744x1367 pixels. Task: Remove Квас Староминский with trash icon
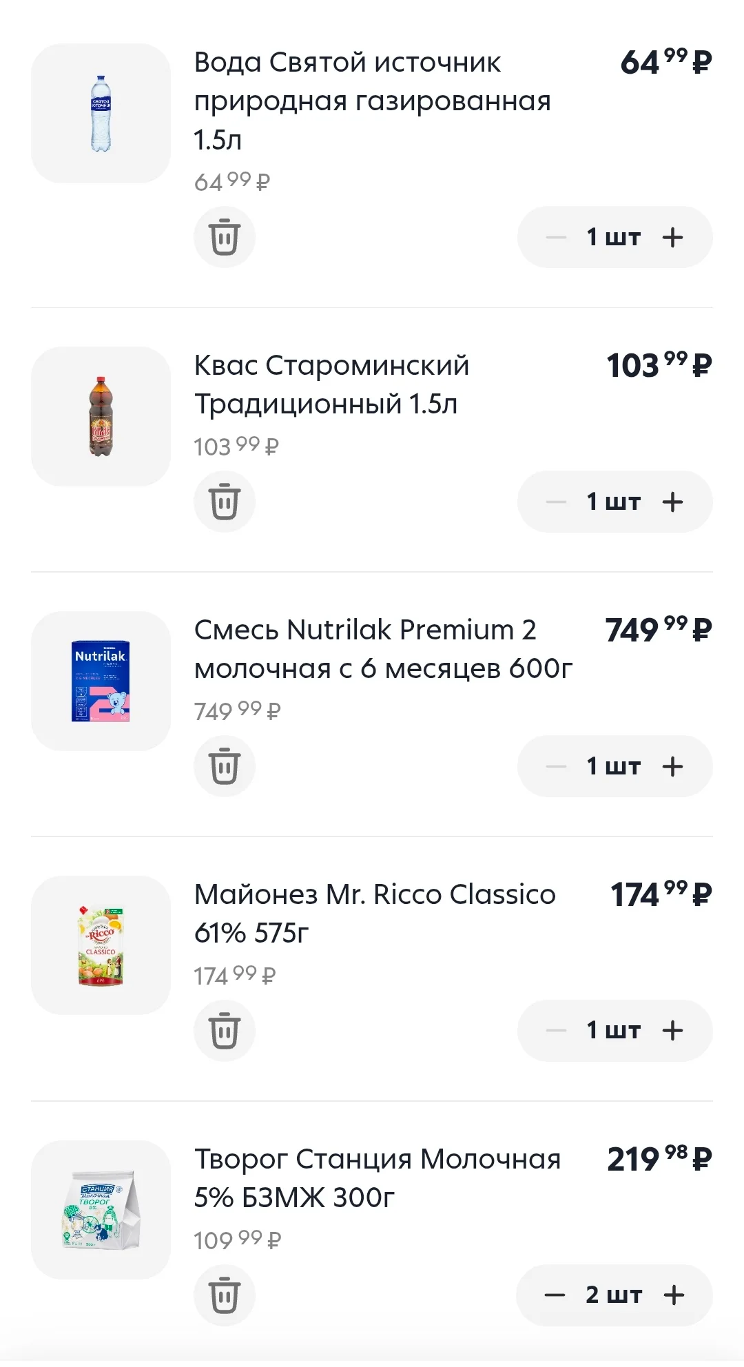coord(225,502)
